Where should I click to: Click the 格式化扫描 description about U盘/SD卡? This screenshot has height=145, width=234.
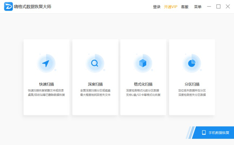click(x=143, y=95)
